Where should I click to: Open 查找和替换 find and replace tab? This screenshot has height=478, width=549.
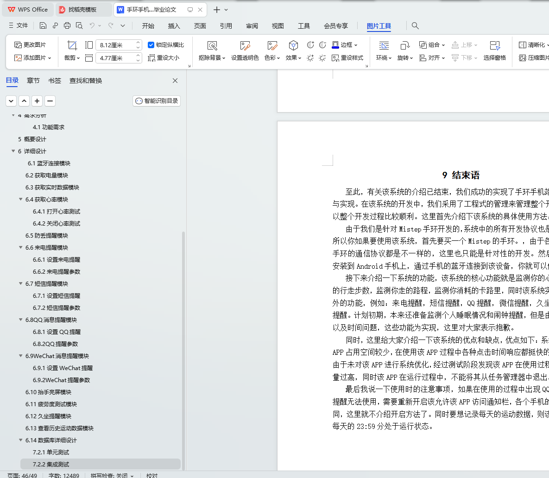point(86,81)
